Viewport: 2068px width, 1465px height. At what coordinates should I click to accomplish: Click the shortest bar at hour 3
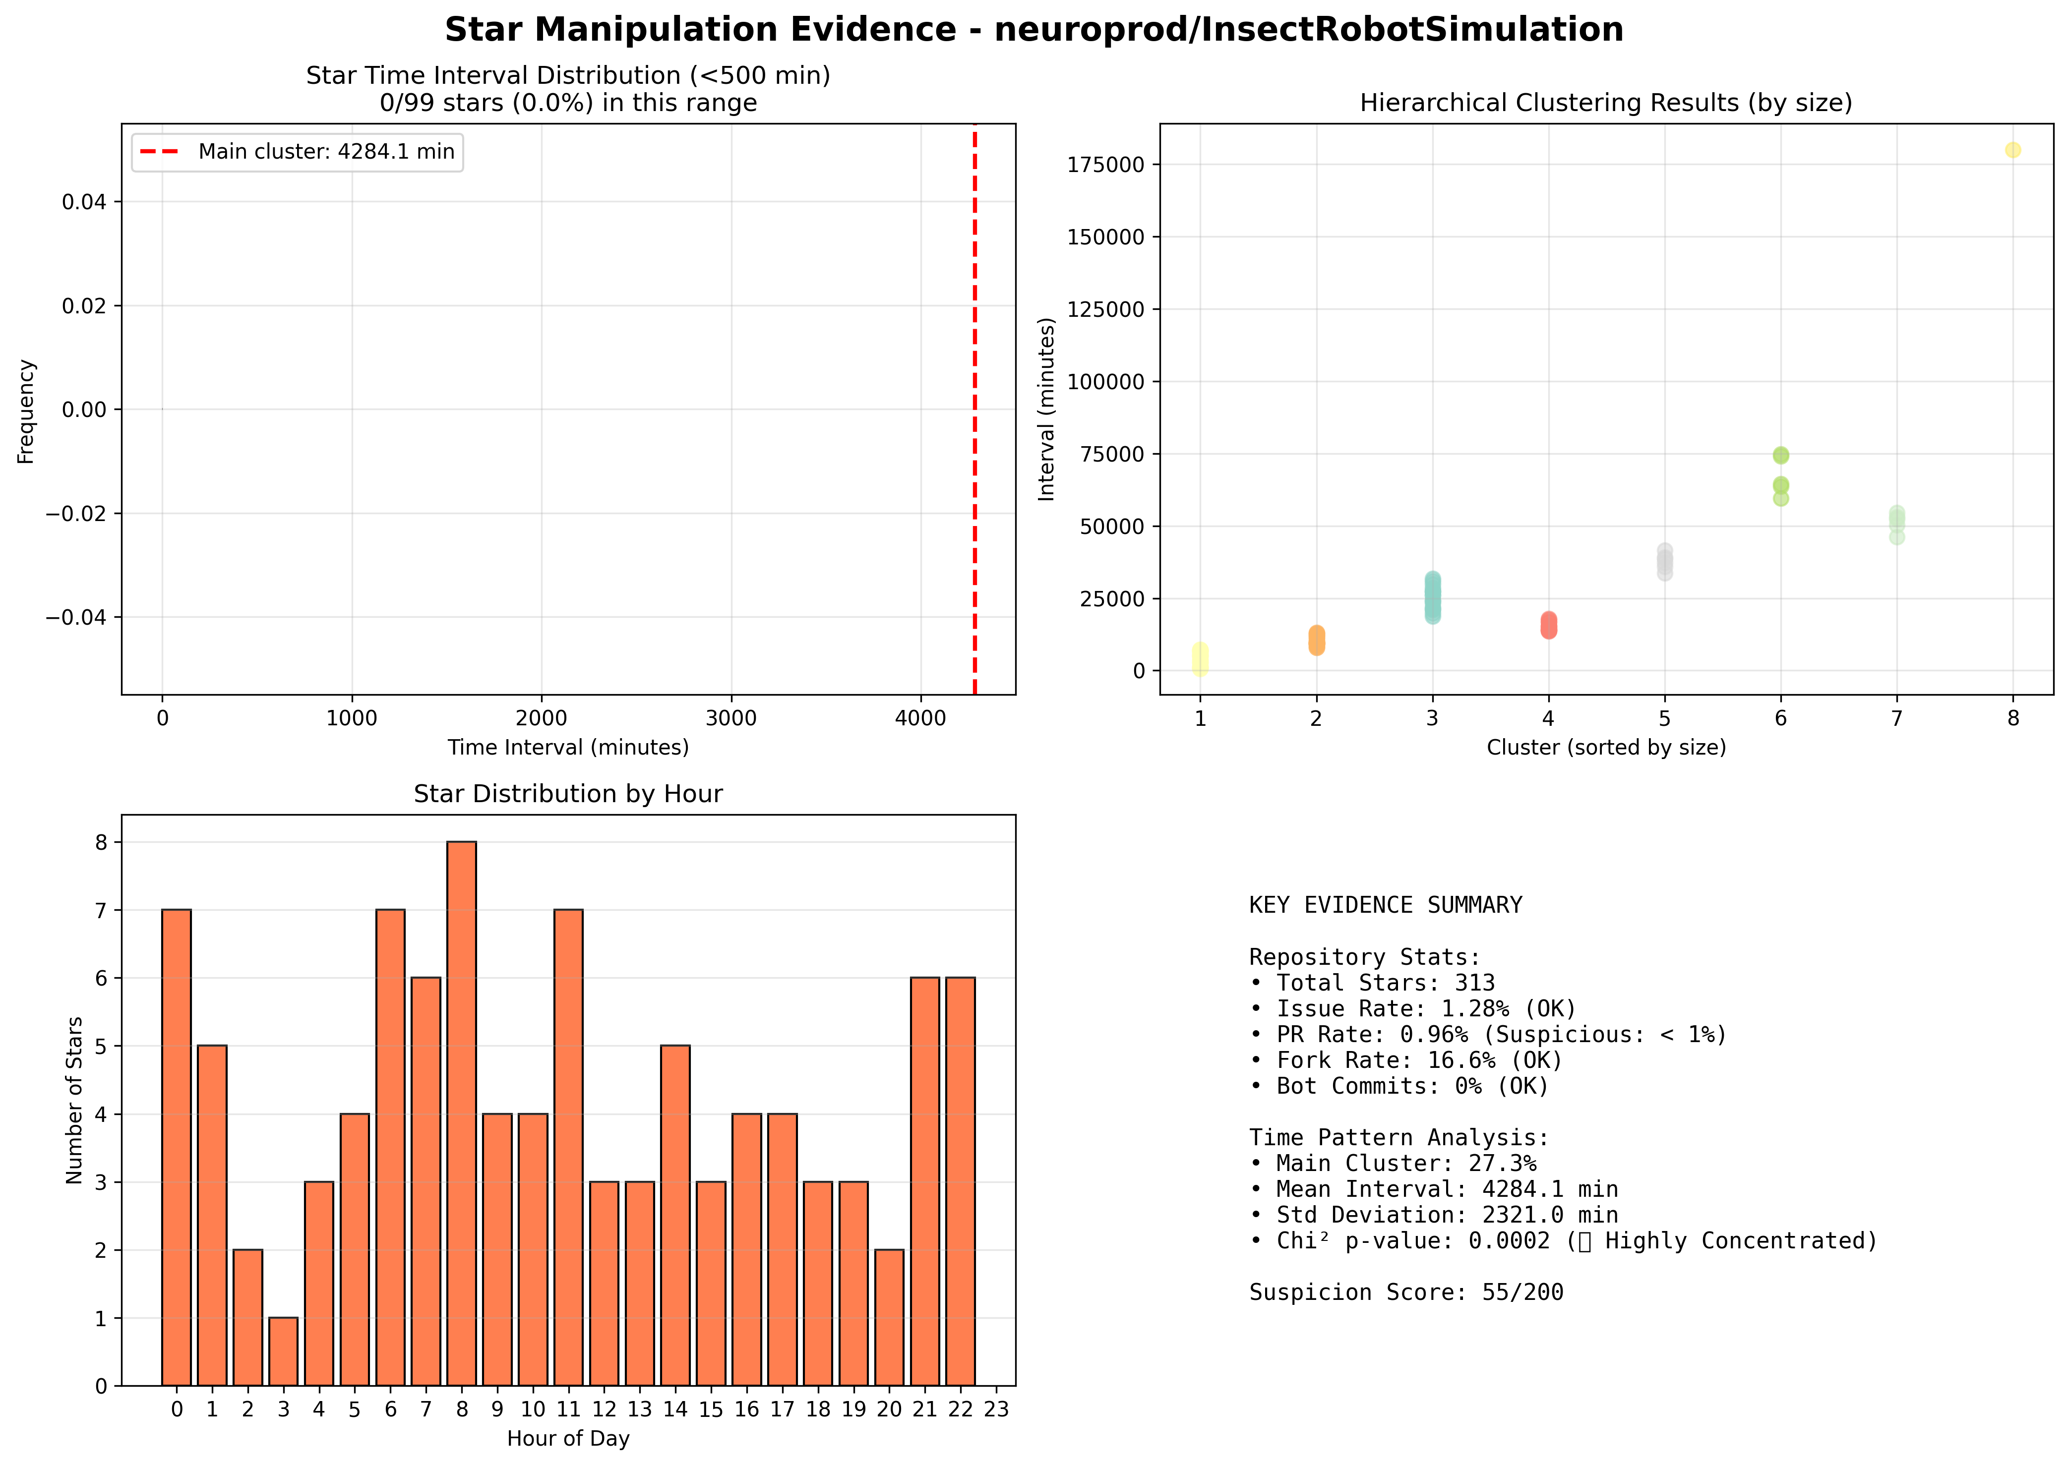[283, 1351]
